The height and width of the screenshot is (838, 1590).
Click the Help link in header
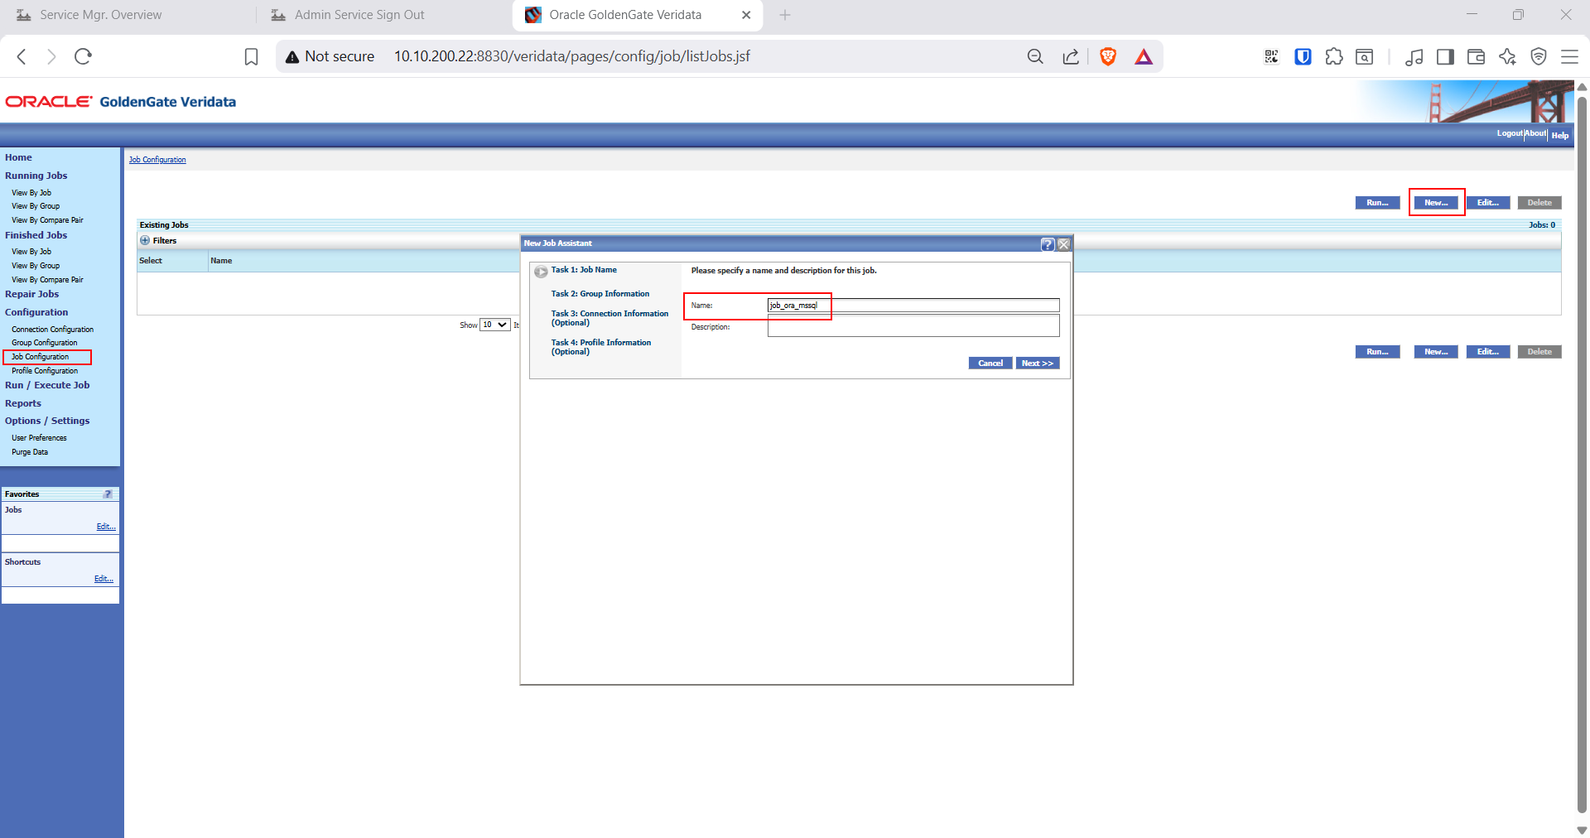click(1560, 136)
